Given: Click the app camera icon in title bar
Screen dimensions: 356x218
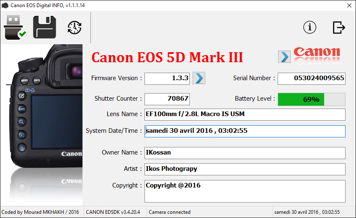Looking at the screenshot, I should pos(5,5).
